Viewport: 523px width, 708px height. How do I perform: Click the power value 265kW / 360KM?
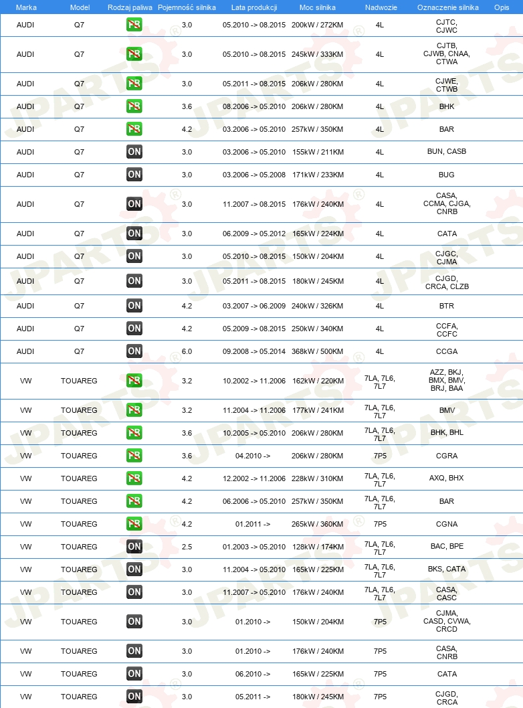point(317,524)
